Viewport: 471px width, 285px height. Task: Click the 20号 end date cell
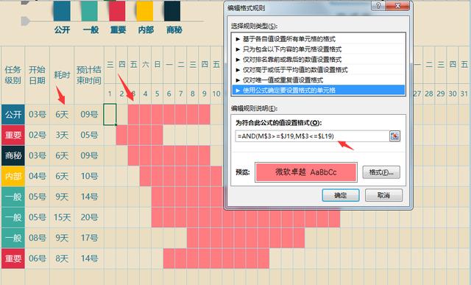89,217
